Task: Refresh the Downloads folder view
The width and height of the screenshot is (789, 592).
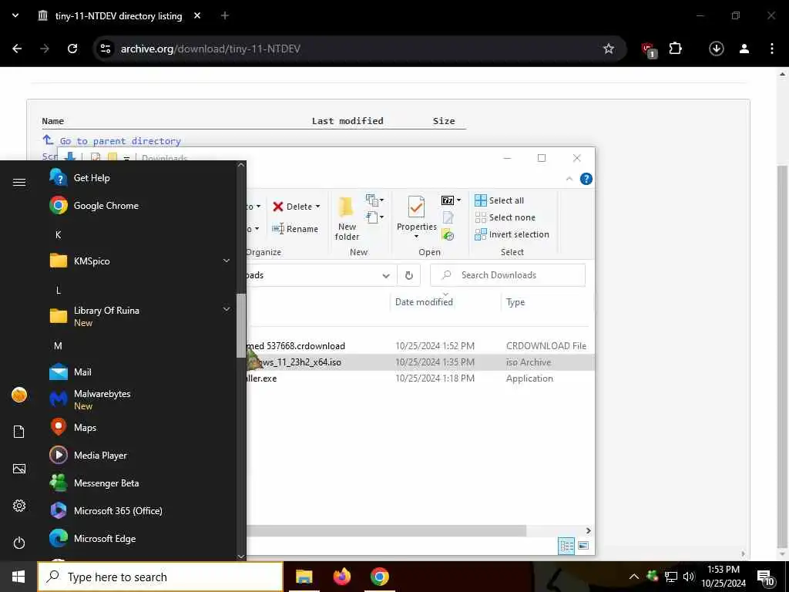Action: coord(408,275)
